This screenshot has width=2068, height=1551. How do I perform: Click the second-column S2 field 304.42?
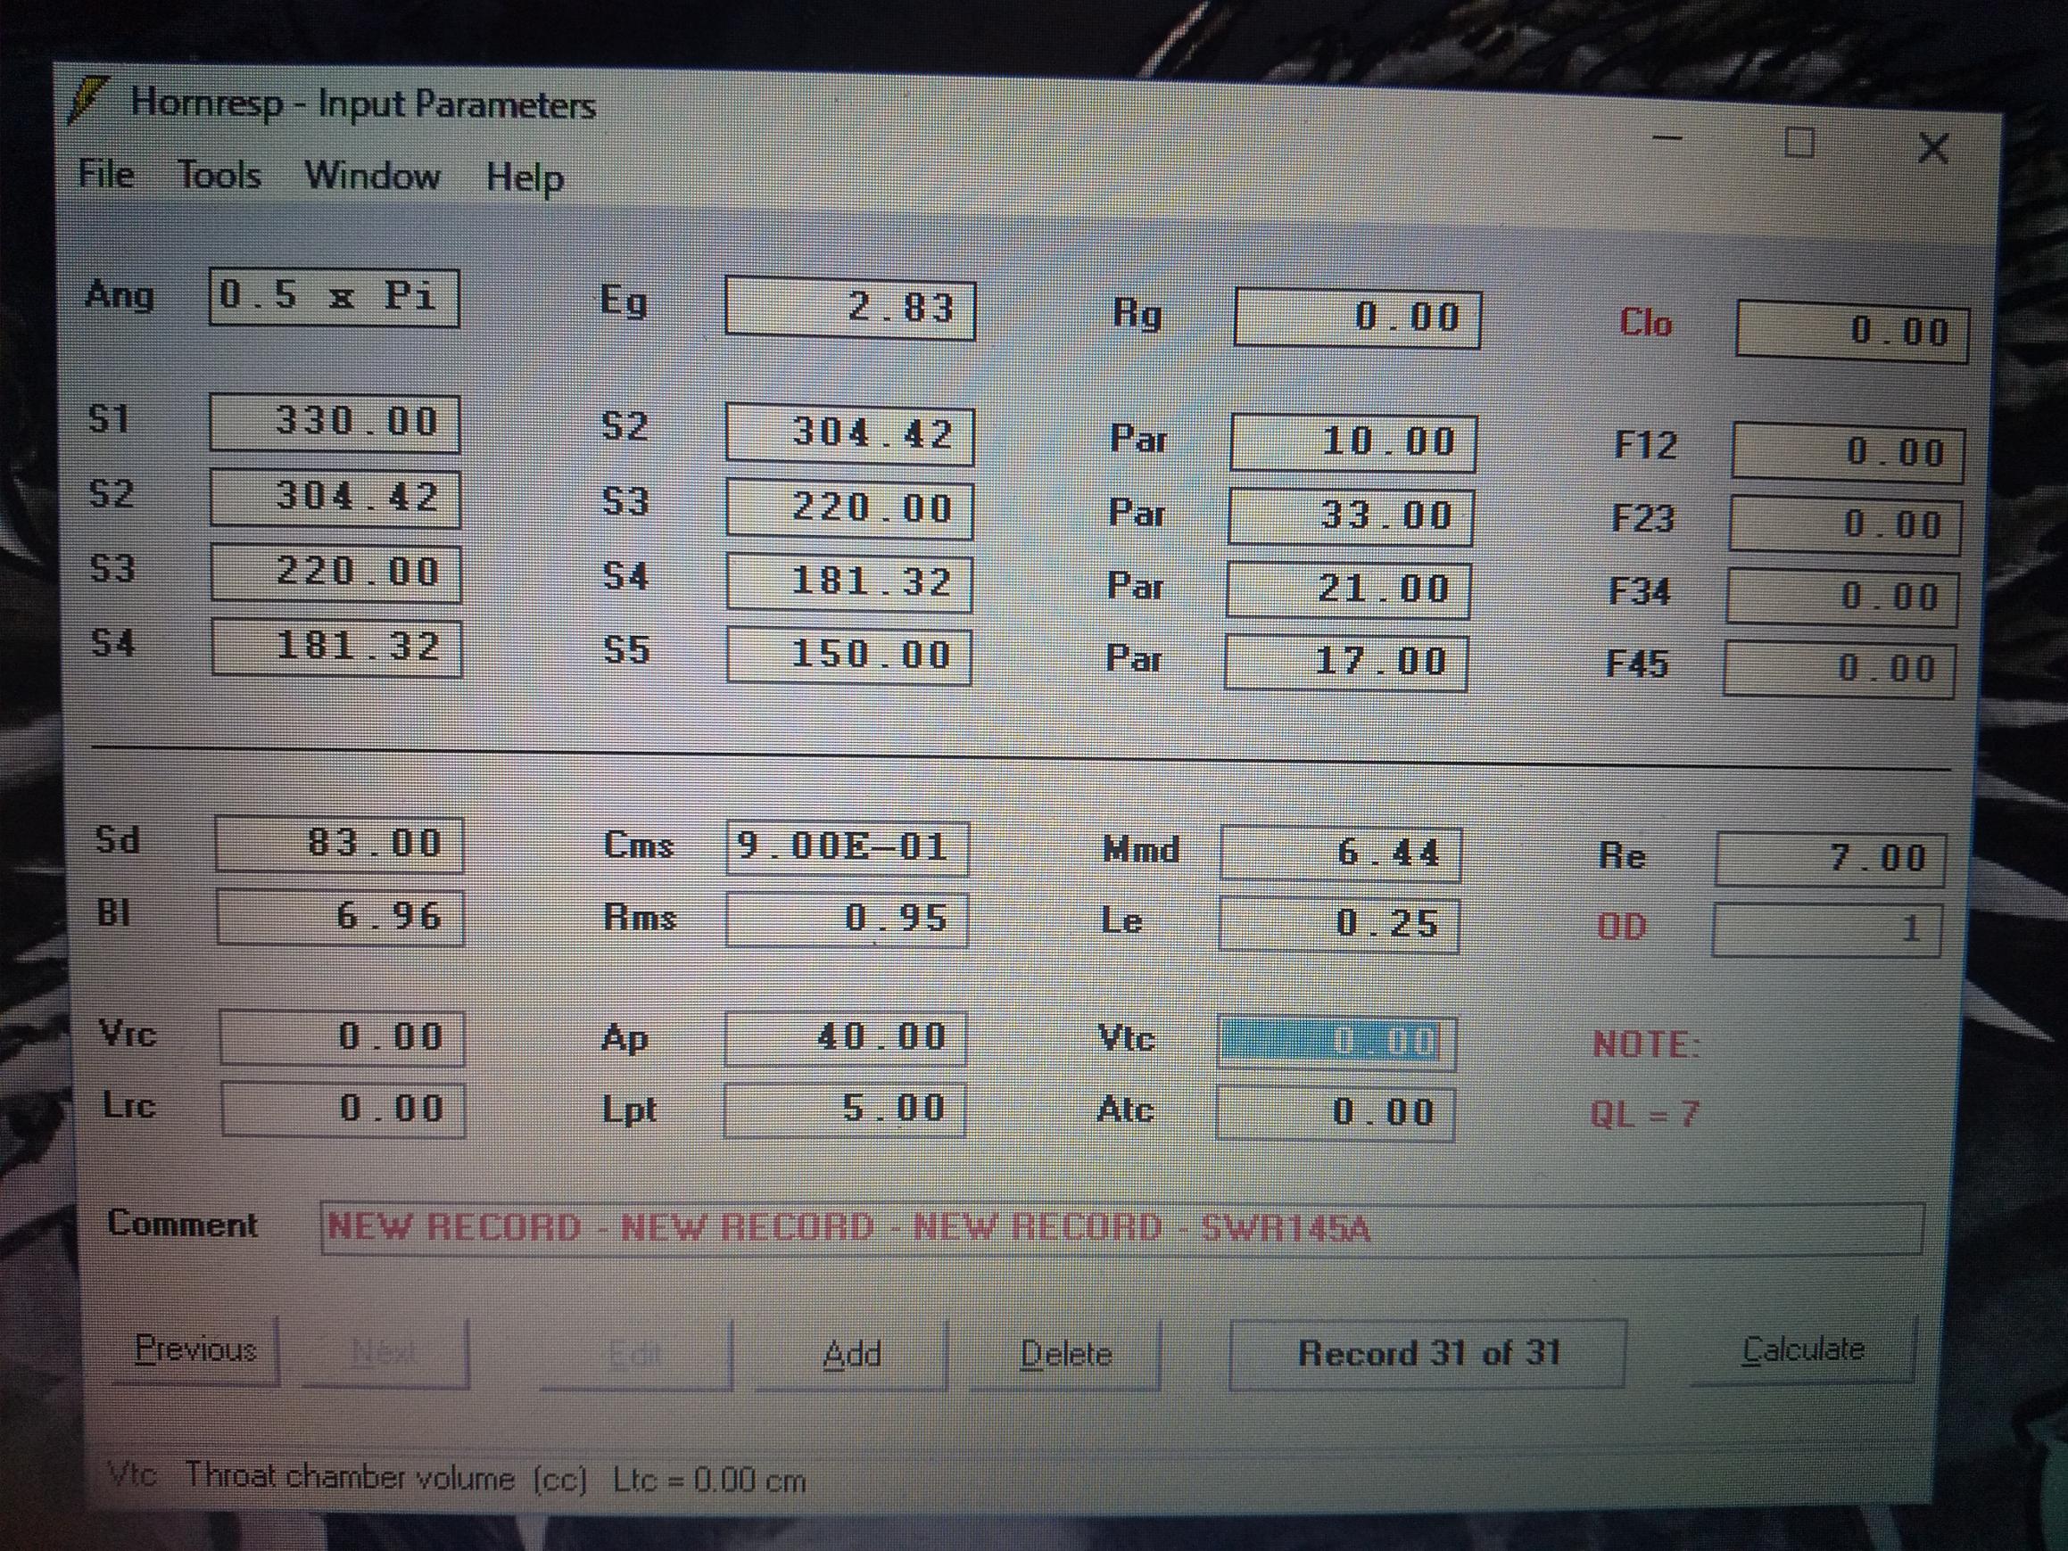tap(850, 433)
